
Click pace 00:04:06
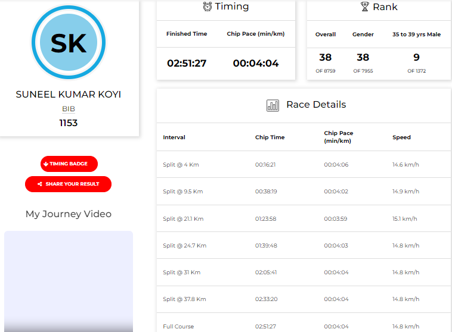tap(336, 165)
